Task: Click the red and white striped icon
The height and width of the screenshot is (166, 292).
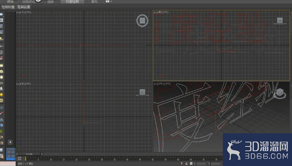Action: (x=1, y=58)
